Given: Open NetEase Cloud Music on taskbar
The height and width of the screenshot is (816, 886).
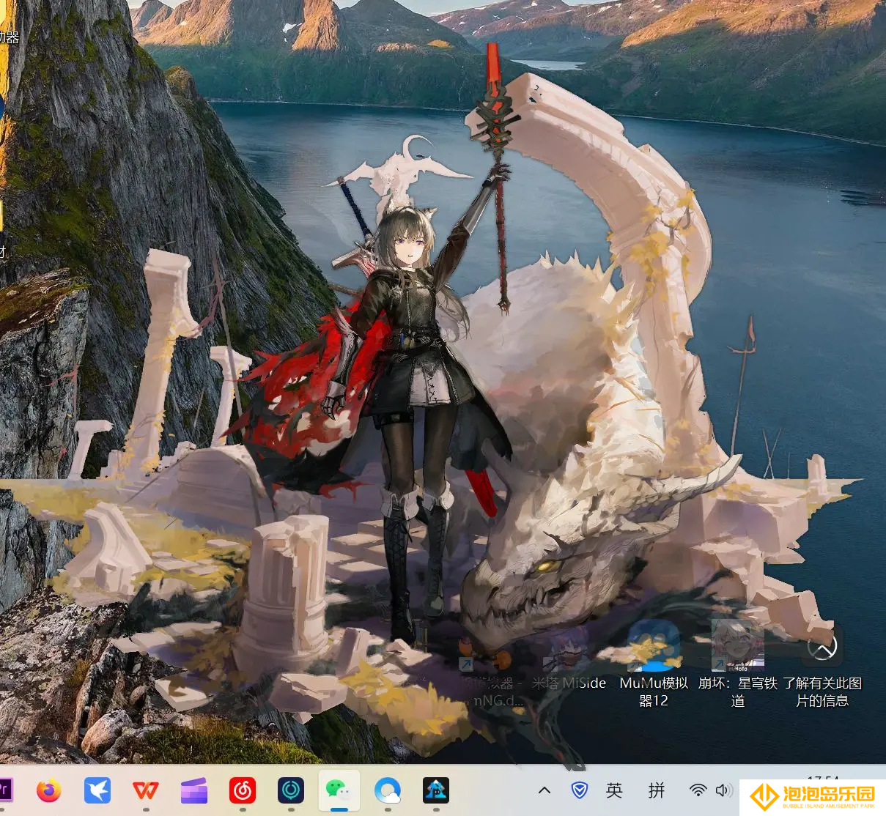Looking at the screenshot, I should coord(243,790).
